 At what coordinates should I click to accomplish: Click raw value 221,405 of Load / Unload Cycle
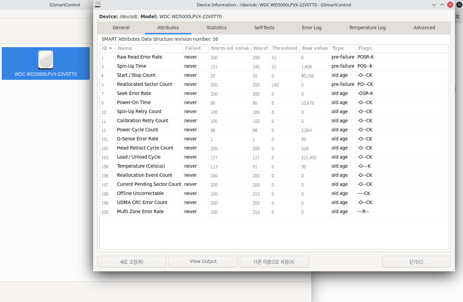coord(309,158)
